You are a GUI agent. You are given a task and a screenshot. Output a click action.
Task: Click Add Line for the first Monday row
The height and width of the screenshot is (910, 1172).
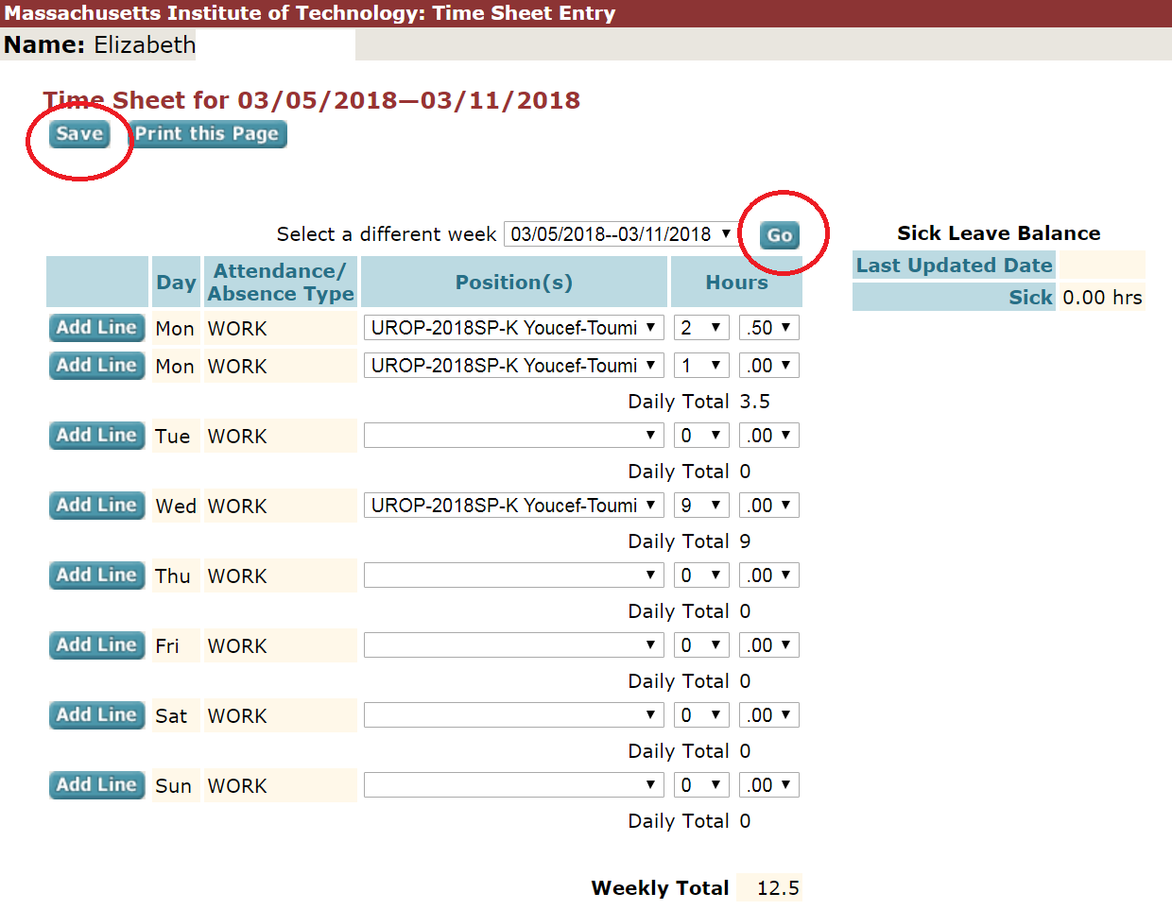tap(96, 328)
